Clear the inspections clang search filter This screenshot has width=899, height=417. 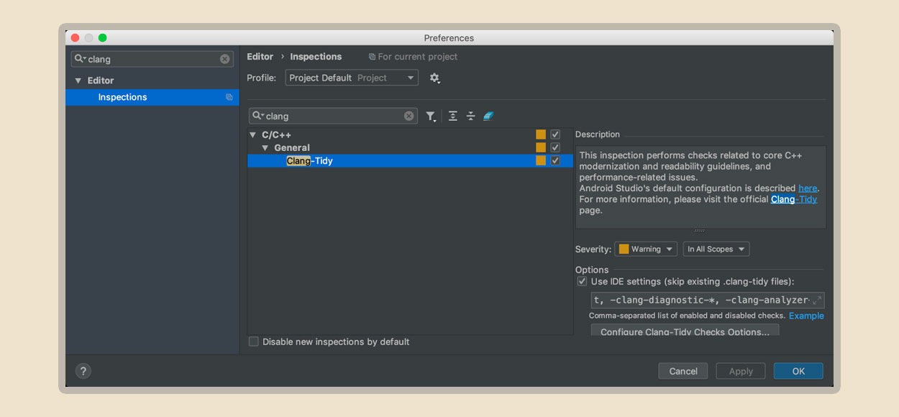click(x=409, y=116)
